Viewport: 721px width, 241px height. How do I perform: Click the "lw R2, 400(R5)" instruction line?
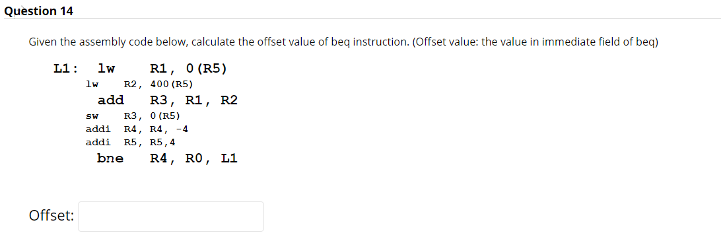[139, 85]
